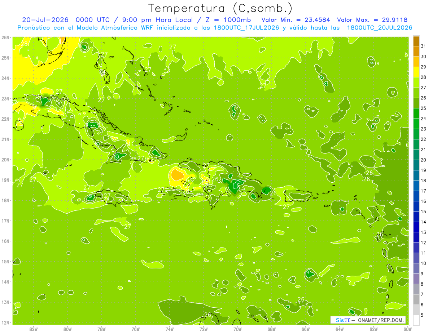433x334 pixels.
Task: Click the 15N latitude axis label
Action: (5, 261)
